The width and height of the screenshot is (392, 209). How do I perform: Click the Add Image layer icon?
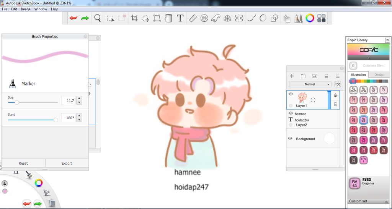point(315,76)
